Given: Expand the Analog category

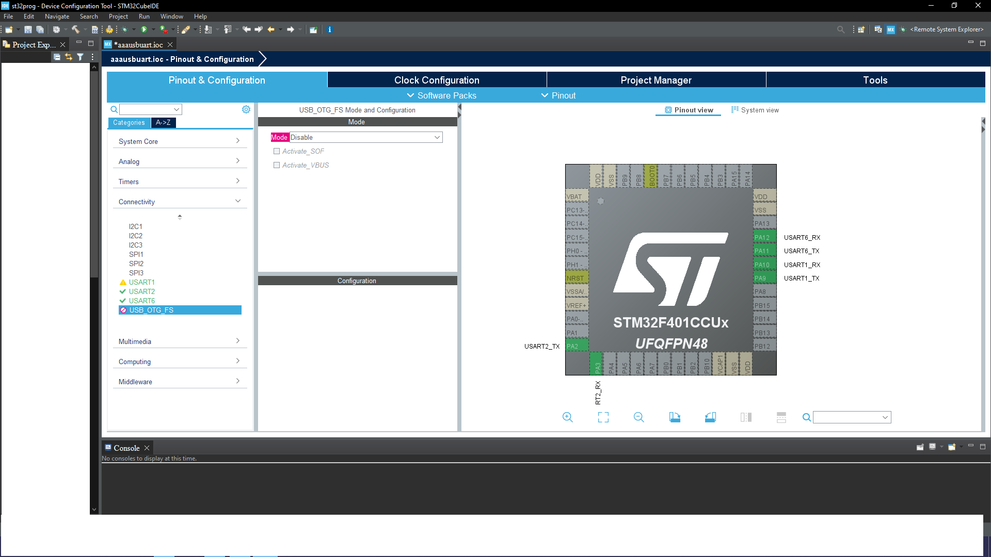Looking at the screenshot, I should [x=180, y=161].
